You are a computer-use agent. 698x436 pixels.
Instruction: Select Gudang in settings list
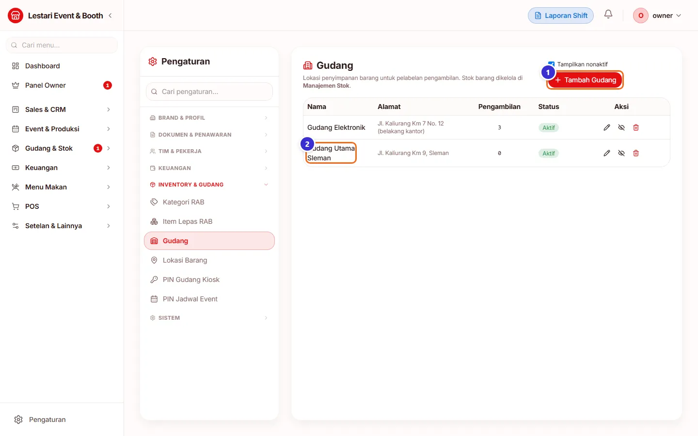209,241
